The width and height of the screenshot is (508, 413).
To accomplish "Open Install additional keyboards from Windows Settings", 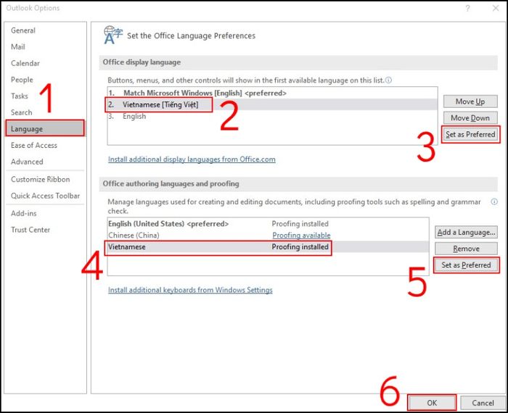I will point(190,290).
